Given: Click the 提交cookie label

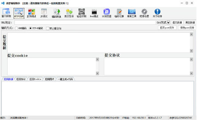Looking at the screenshot, I should pyautogui.click(x=18, y=55).
